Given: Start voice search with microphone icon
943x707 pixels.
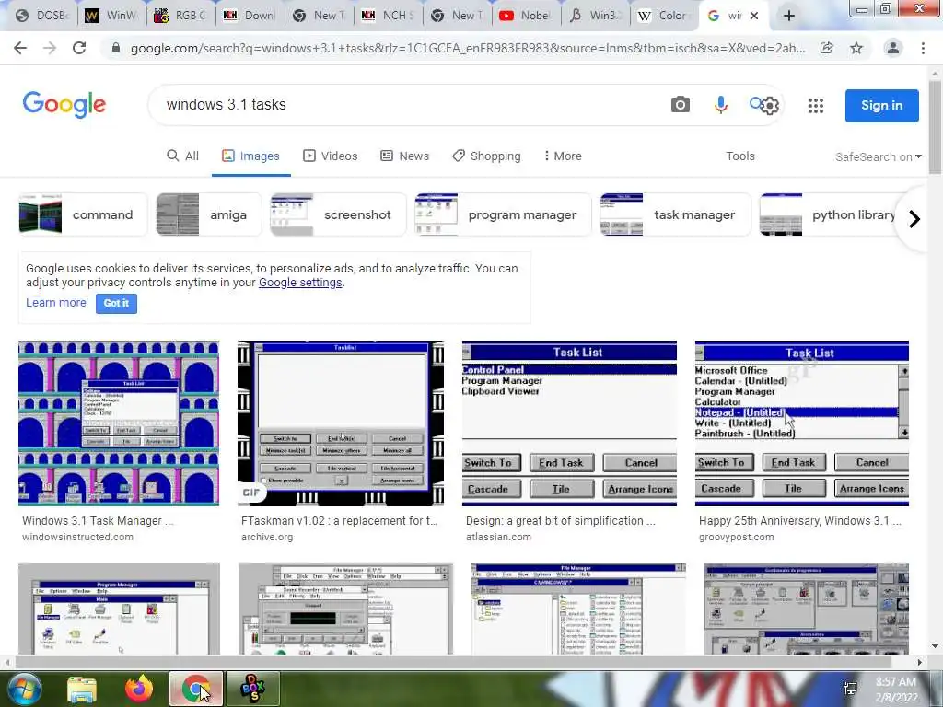Looking at the screenshot, I should tap(720, 105).
